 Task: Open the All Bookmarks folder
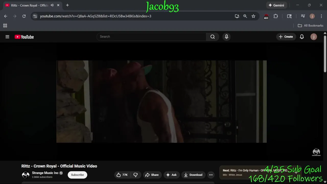tap(311, 26)
